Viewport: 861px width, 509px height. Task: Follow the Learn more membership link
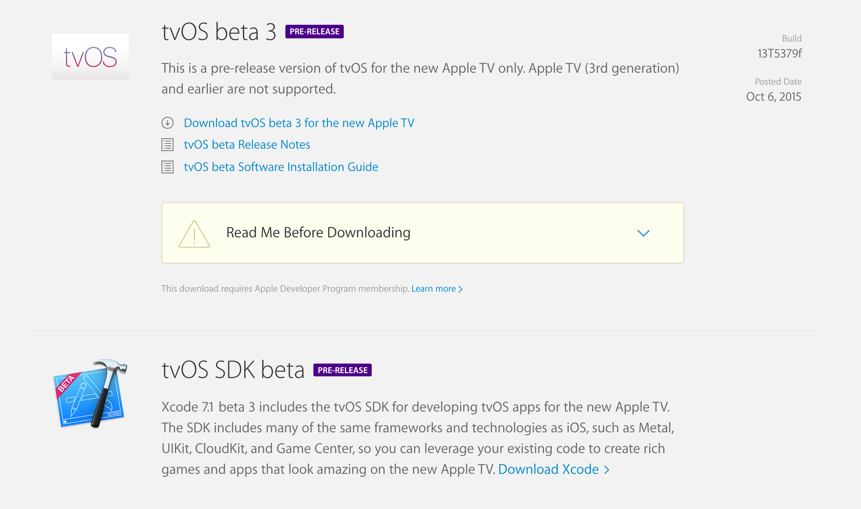click(433, 289)
